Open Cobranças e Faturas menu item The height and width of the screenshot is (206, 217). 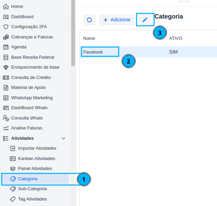pos(32,37)
